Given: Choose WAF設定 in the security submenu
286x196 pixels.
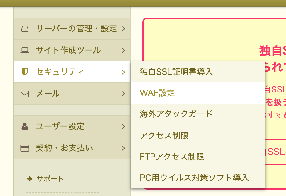Looking at the screenshot, I should [157, 93].
